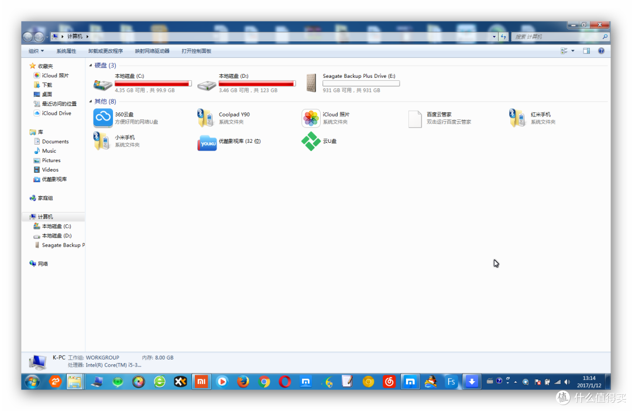Toggle the preview pane button
Image resolution: width=632 pixels, height=411 pixels.
(x=586, y=51)
